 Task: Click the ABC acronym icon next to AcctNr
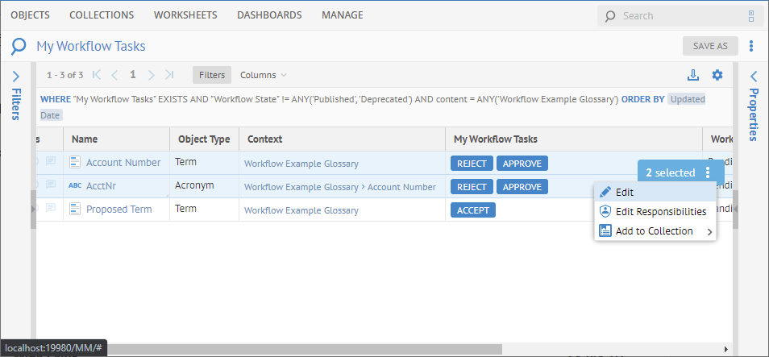point(75,186)
